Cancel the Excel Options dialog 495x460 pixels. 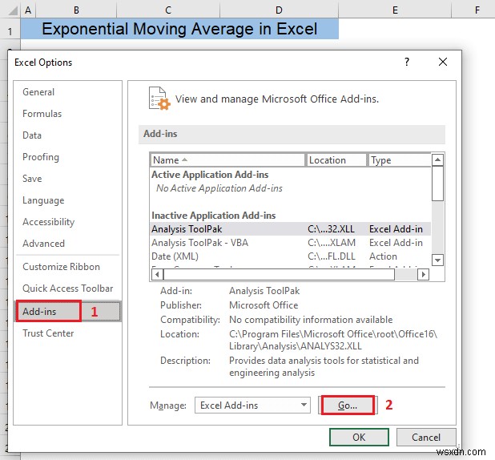click(426, 438)
